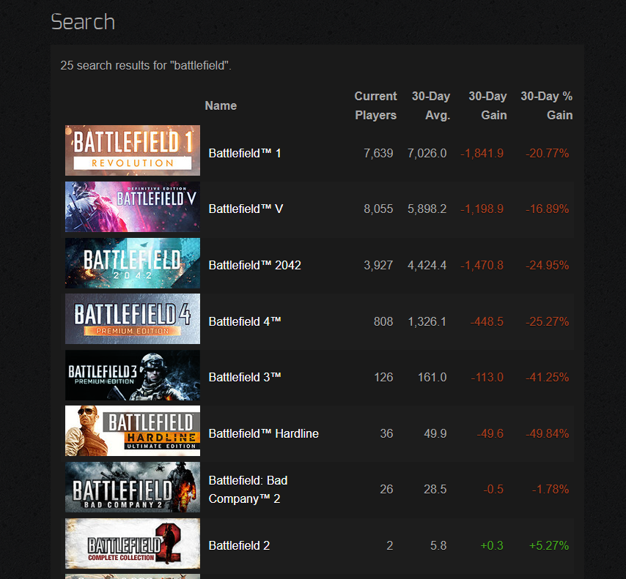Screen dimensions: 626x579
Task: Click the gain value -448.5
Action: pos(487,321)
